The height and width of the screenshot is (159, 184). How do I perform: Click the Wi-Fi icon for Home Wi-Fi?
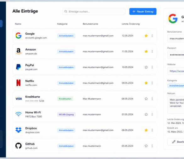19,114
